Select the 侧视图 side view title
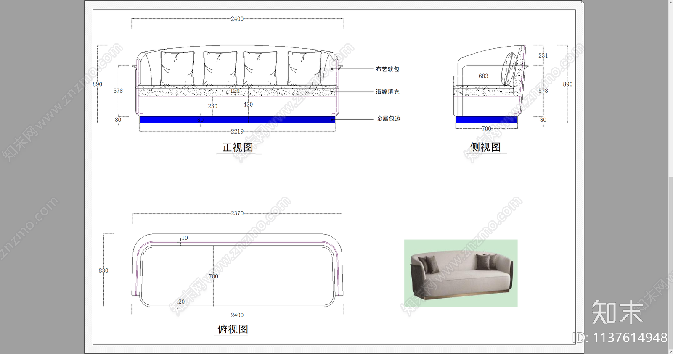Viewport: 673px width, 354px height. click(x=485, y=147)
